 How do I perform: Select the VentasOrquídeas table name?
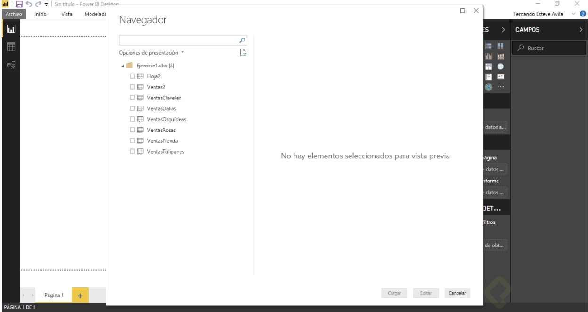166,120
